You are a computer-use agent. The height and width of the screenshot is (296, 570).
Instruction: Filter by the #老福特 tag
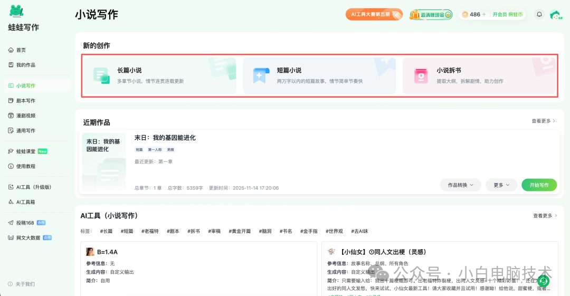(150, 231)
